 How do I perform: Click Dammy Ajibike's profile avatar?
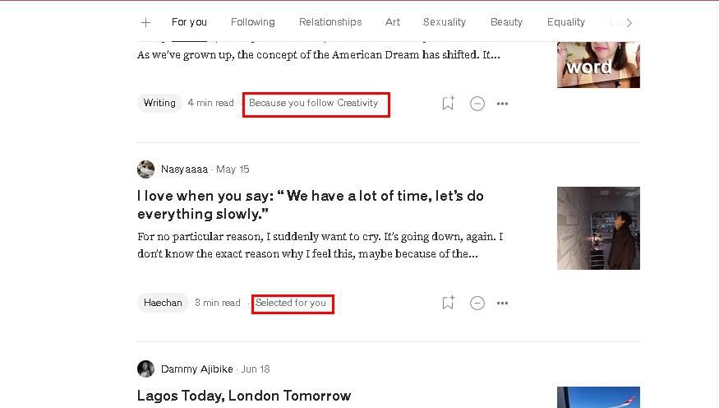[145, 369]
